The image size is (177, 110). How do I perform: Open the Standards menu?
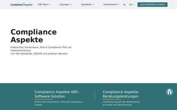[x=87, y=4]
